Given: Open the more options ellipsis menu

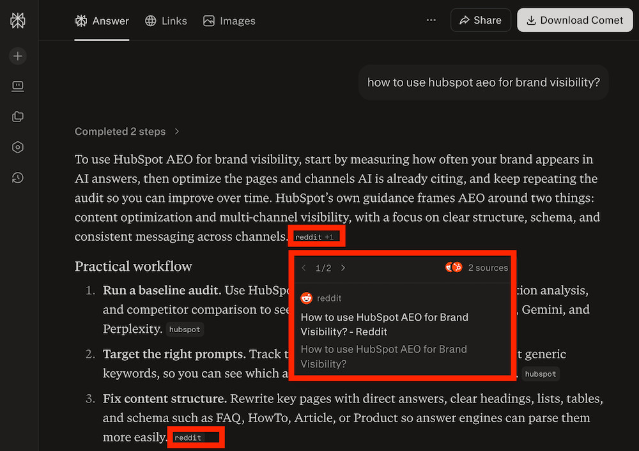Looking at the screenshot, I should [431, 20].
